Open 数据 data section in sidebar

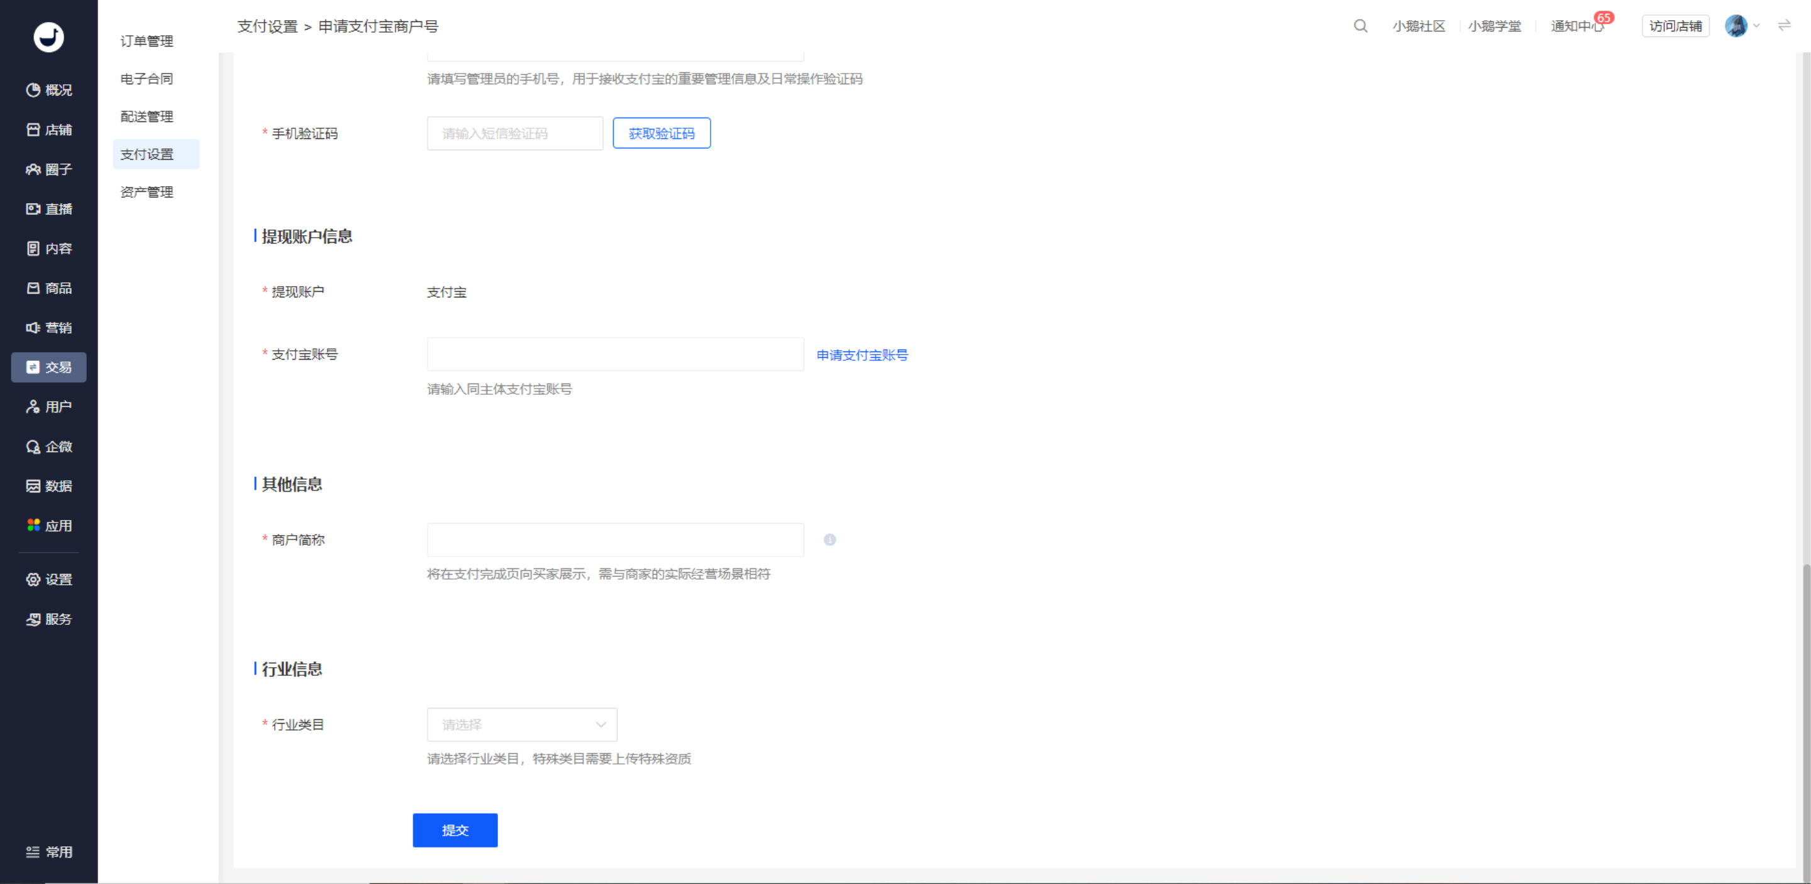48,485
